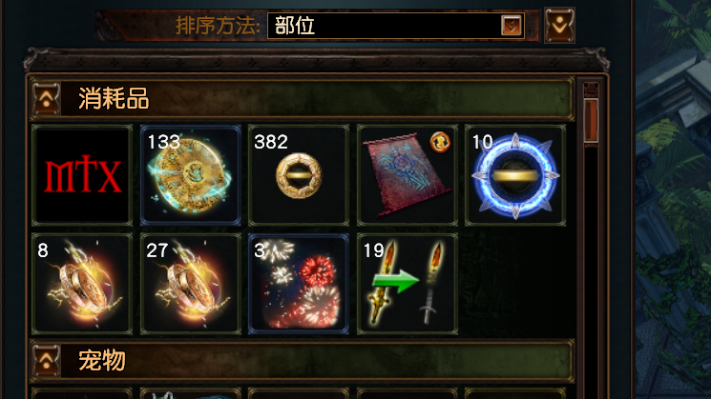Image resolution: width=711 pixels, height=399 pixels.
Task: Select the blue glowing ring item with 10
Action: [515, 175]
